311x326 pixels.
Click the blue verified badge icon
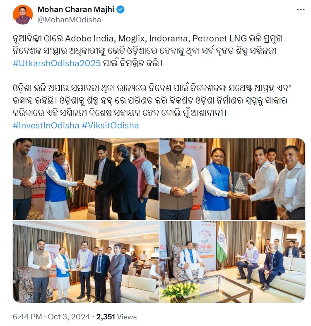[x=121, y=10]
